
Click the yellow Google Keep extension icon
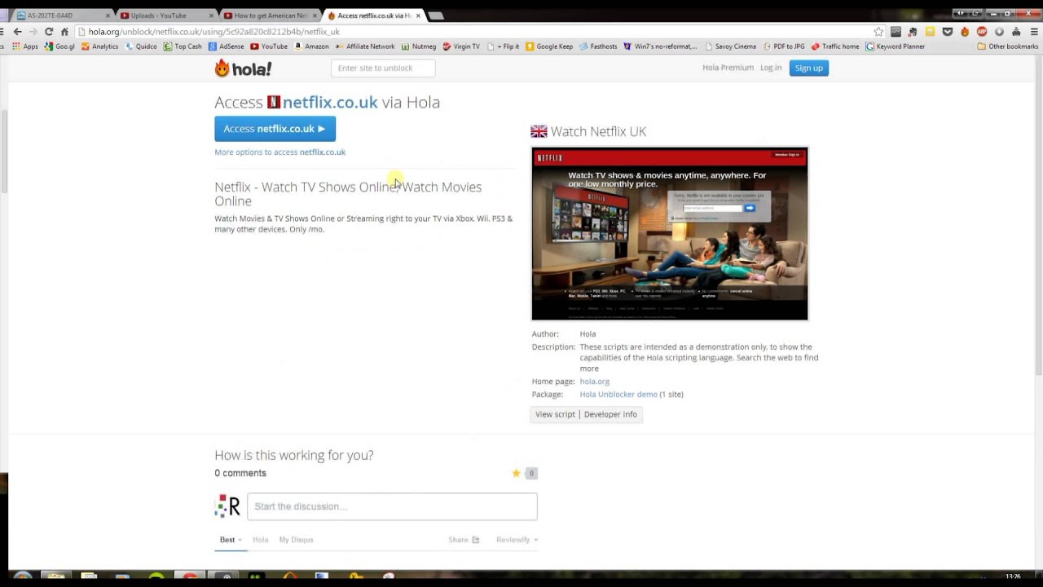pyautogui.click(x=930, y=32)
